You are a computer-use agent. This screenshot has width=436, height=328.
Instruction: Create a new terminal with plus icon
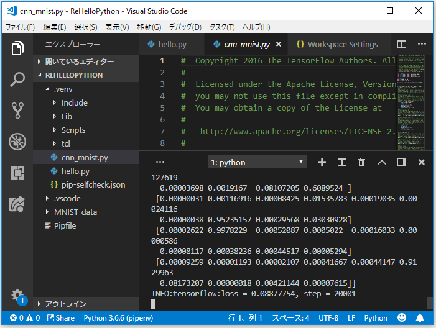tap(322, 162)
